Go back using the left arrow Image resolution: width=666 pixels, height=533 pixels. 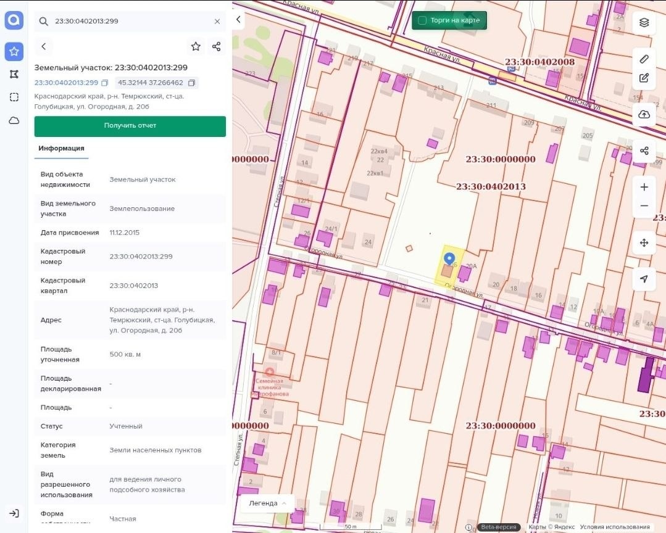44,46
